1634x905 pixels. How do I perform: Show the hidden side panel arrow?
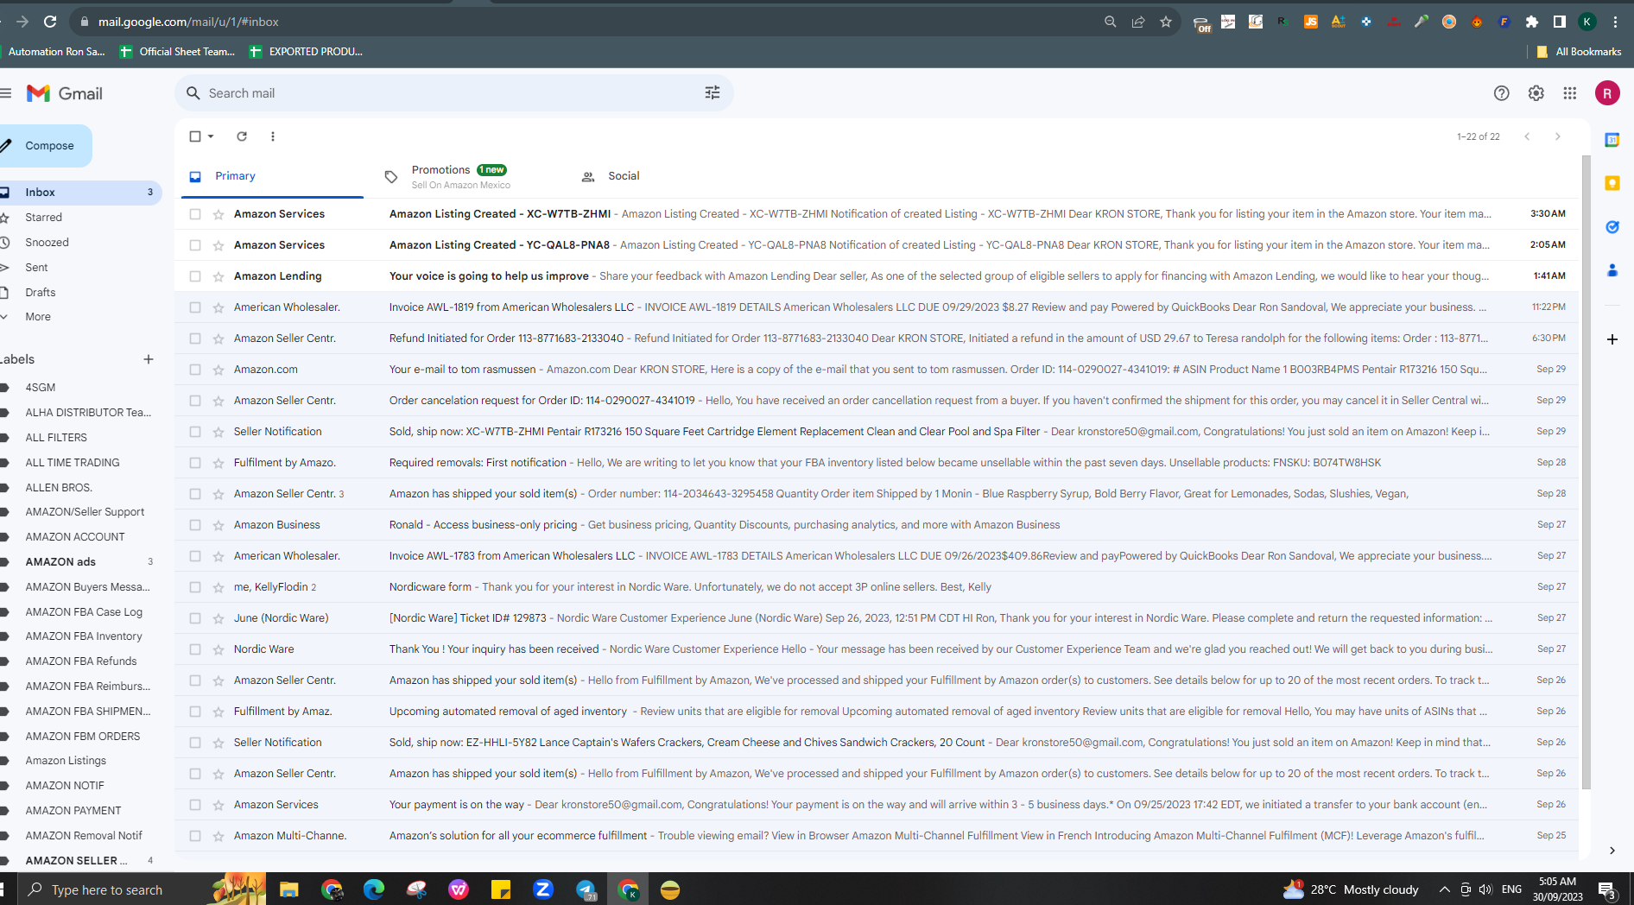pyautogui.click(x=1612, y=851)
